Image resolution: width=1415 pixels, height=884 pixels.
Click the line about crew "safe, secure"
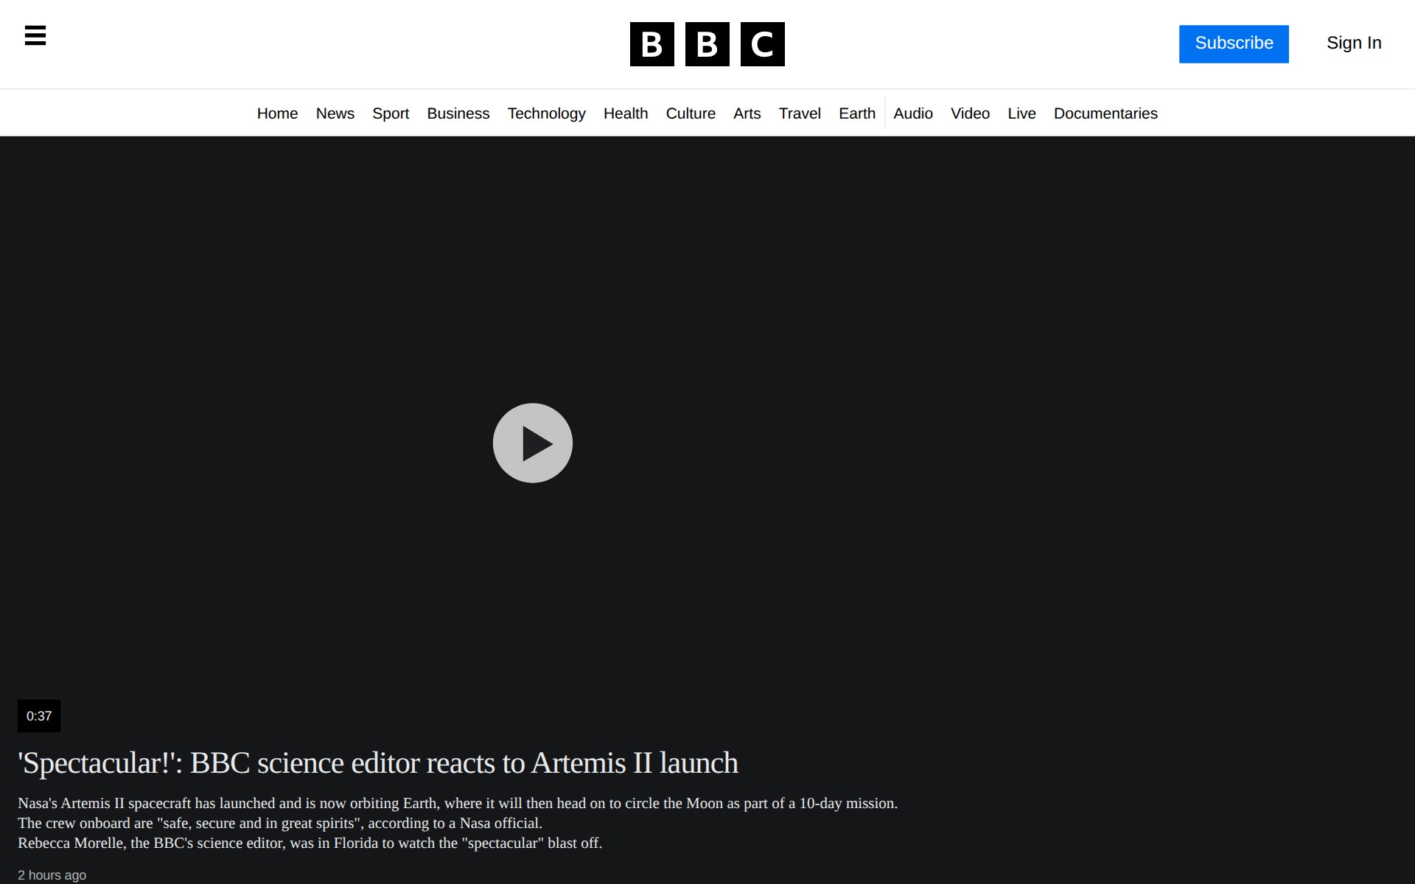280,824
